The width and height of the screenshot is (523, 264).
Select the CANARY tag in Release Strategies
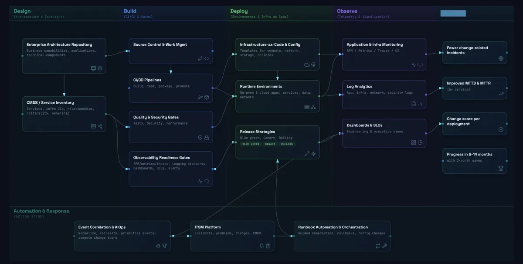[x=270, y=144]
